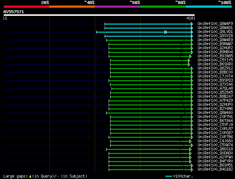Select the UniRef100_B4G1B2 label
The width and height of the screenshot is (235, 179).
215,169
